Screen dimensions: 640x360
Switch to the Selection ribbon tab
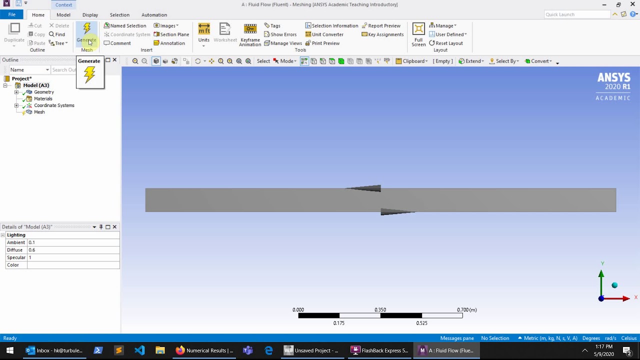click(x=119, y=15)
